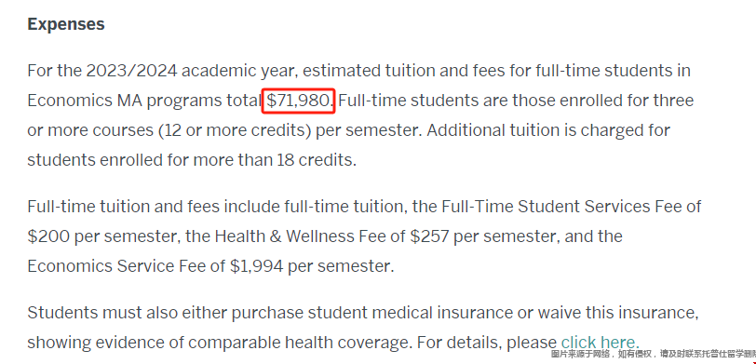Click the Expenses section heading
The height and width of the screenshot is (364, 756).
66,24
